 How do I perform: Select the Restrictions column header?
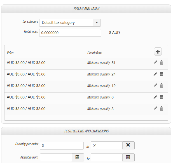[95, 53]
